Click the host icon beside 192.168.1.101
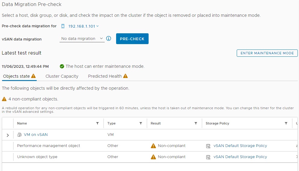 click(63, 26)
